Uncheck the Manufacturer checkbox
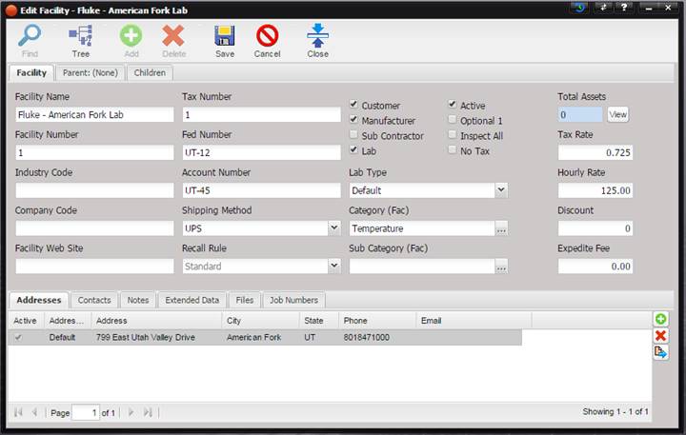Viewport: 686px width, 435px height. pos(353,120)
